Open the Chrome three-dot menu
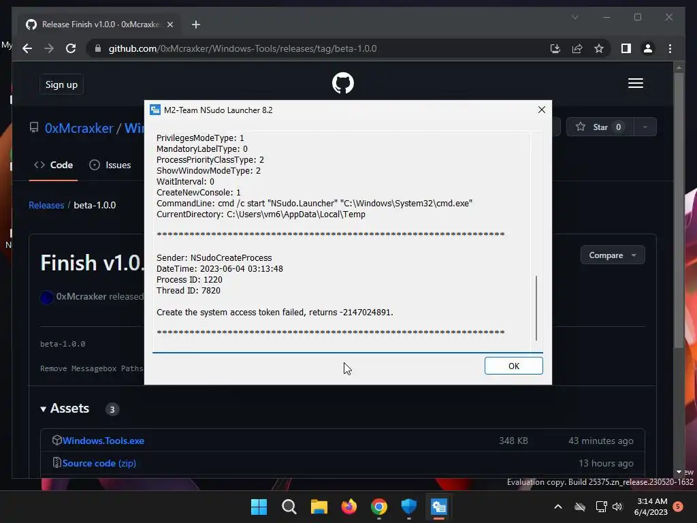 pyautogui.click(x=670, y=48)
